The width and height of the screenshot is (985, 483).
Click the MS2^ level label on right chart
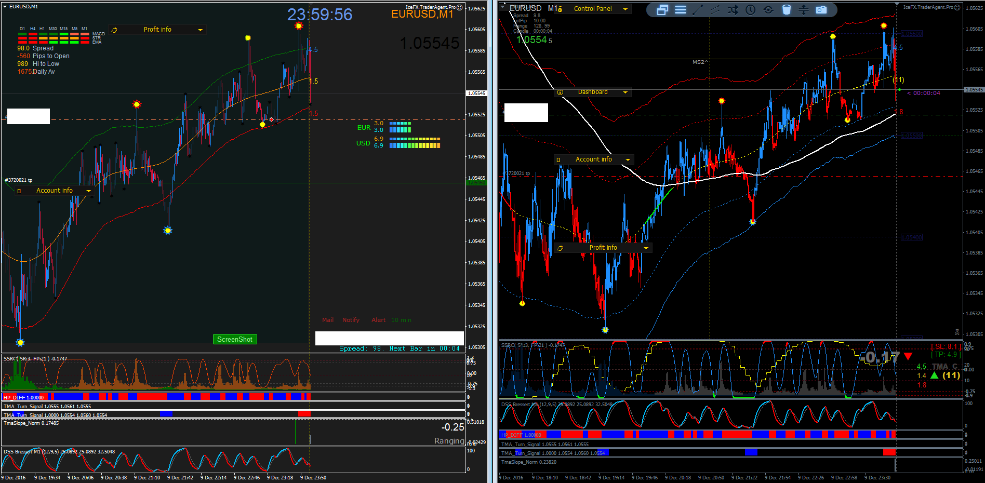(700, 62)
